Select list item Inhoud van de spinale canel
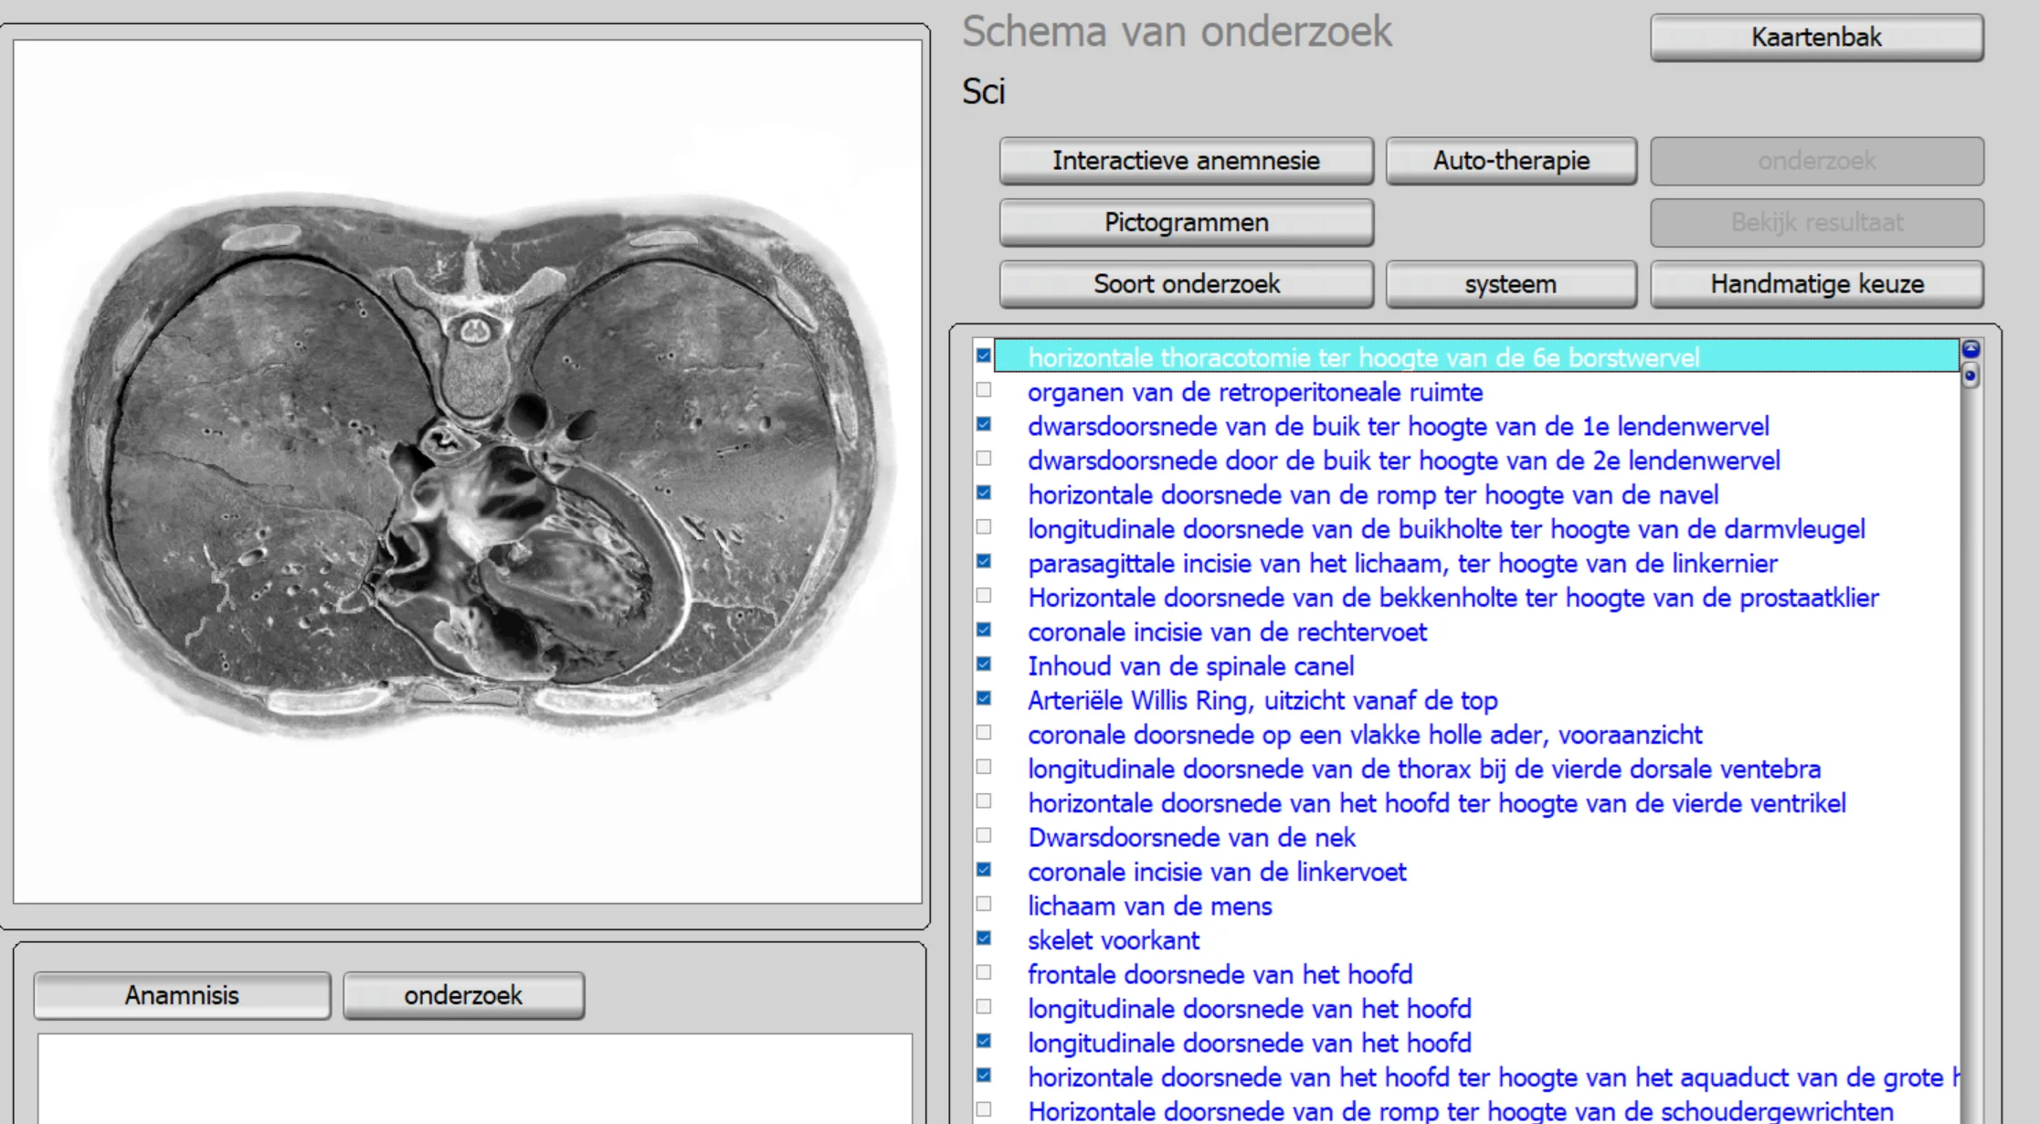 (x=1190, y=666)
